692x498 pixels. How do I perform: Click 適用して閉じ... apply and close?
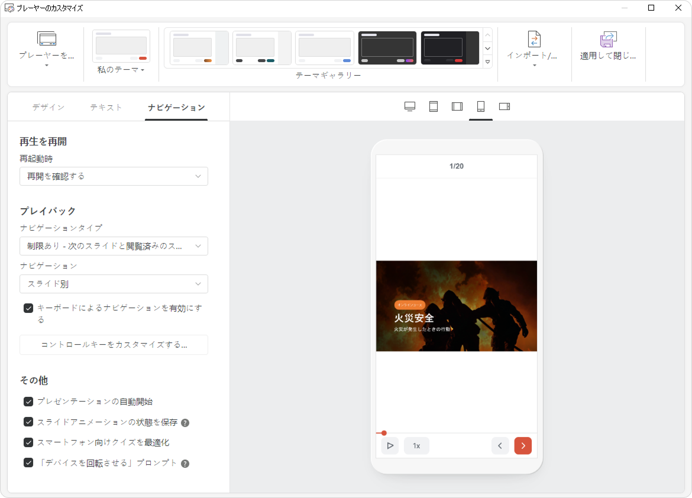(x=607, y=46)
